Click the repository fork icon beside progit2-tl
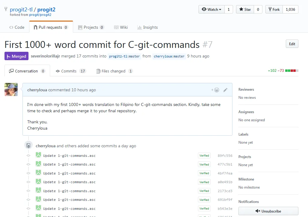Screen dimensions: 308x217 [6, 9]
